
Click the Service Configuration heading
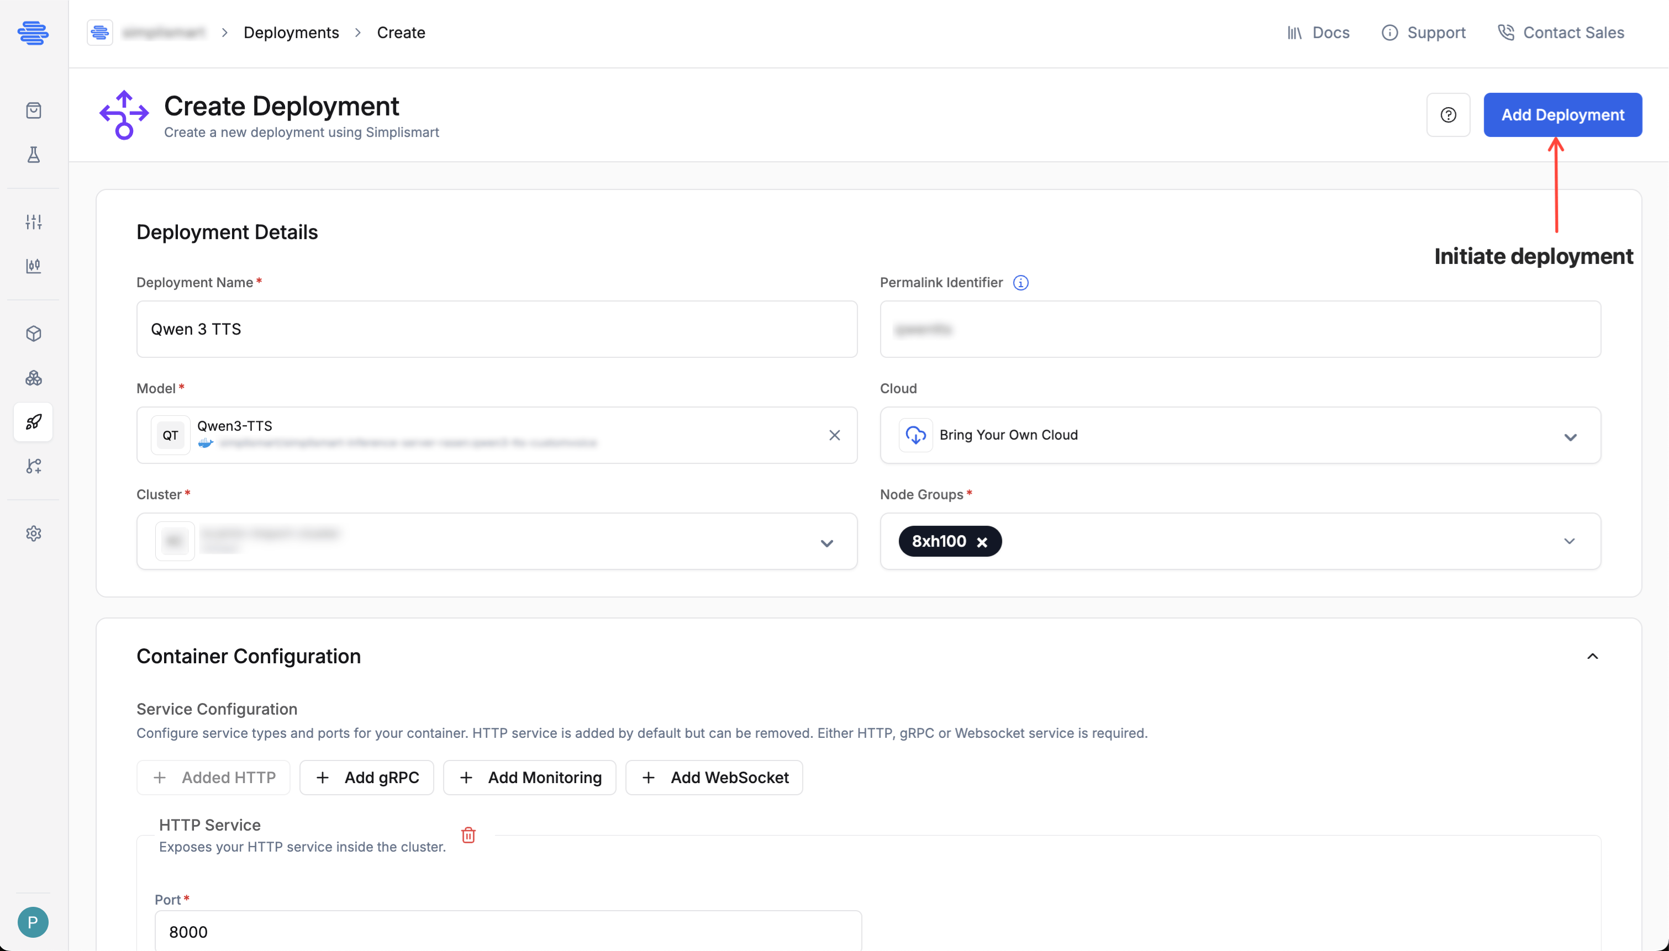(x=217, y=709)
